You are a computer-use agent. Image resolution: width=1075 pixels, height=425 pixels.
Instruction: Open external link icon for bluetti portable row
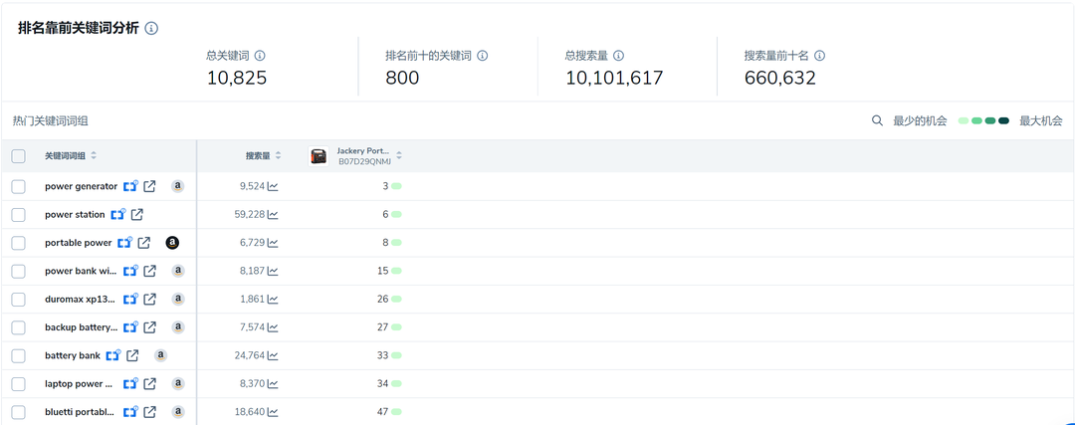tap(149, 412)
